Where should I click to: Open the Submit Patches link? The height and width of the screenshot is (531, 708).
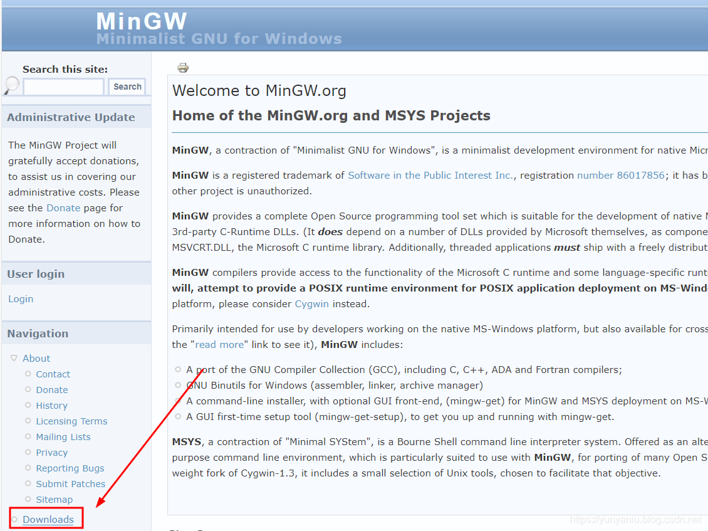point(70,484)
